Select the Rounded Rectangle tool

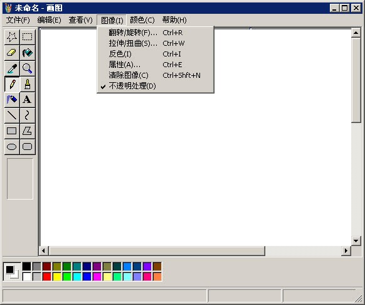tap(28, 147)
